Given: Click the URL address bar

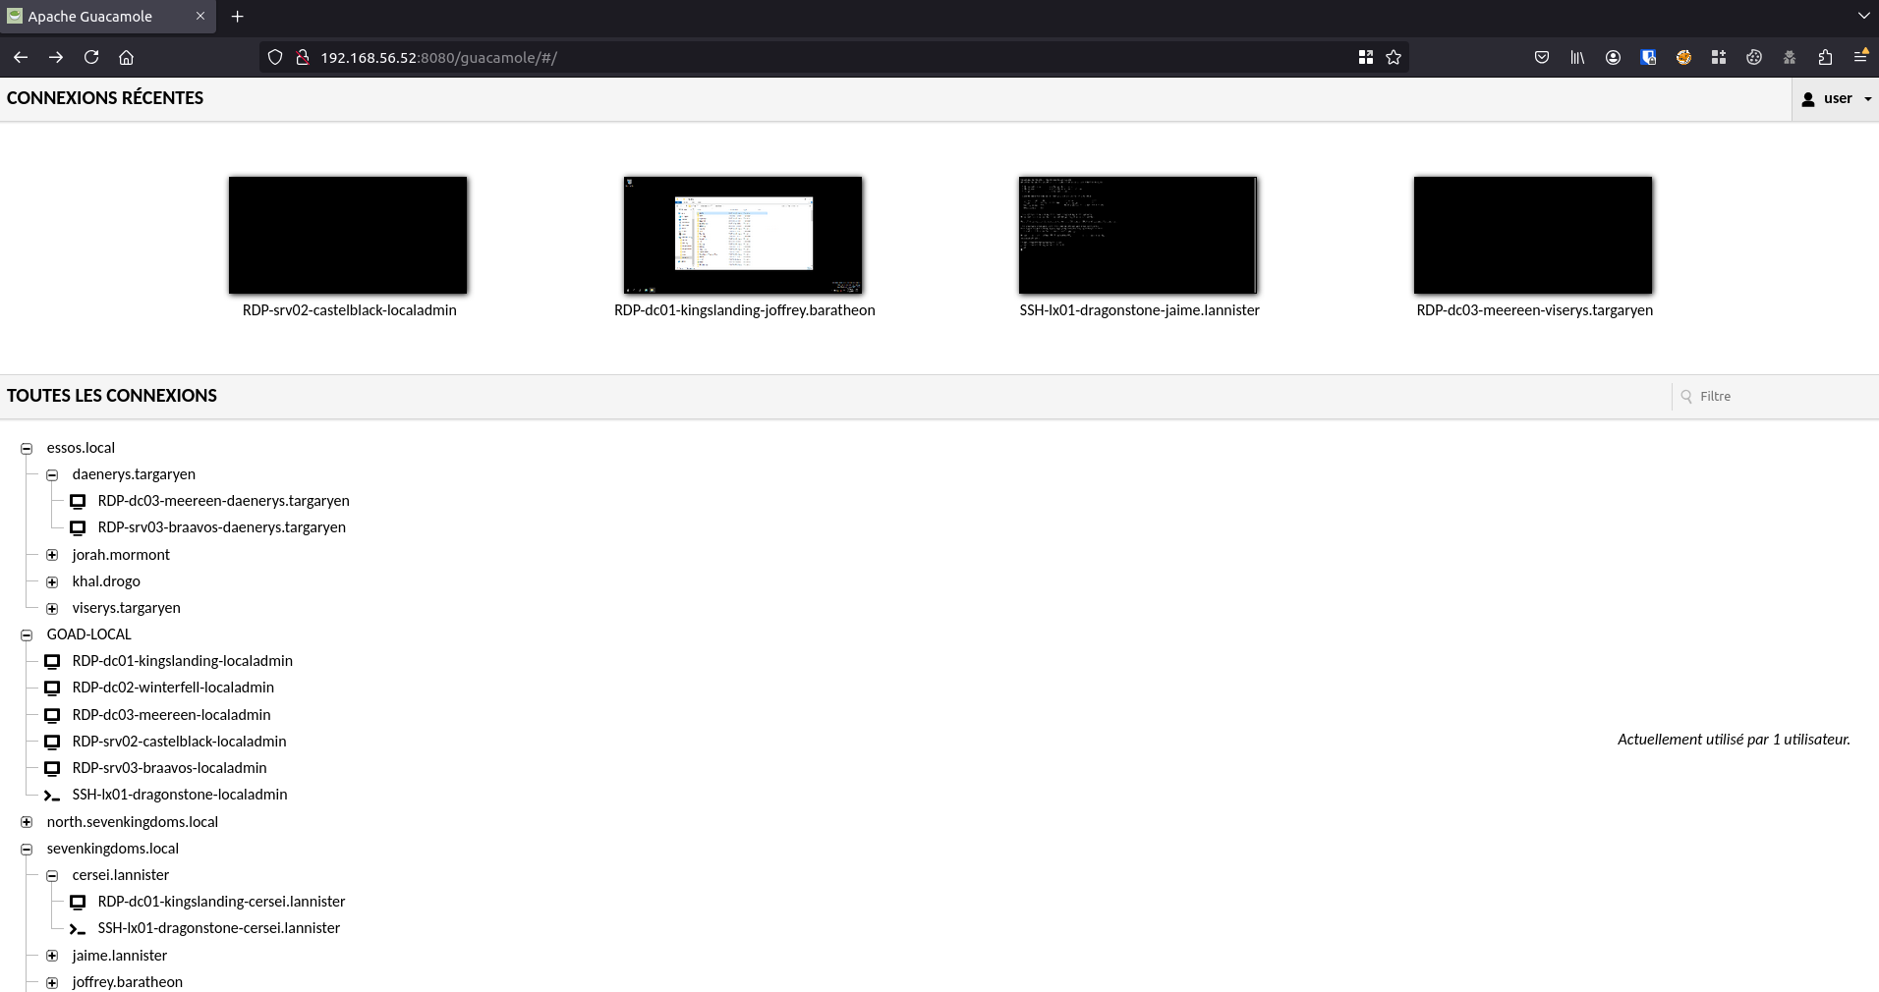Looking at the screenshot, I should (x=835, y=57).
